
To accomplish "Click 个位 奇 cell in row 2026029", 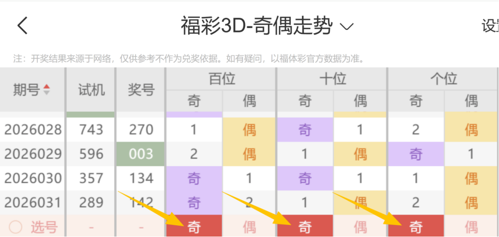I will coord(416,154).
